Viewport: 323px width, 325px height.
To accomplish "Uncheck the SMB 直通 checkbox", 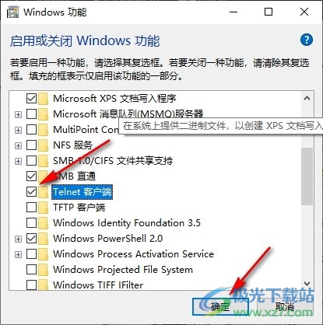I will [31, 176].
